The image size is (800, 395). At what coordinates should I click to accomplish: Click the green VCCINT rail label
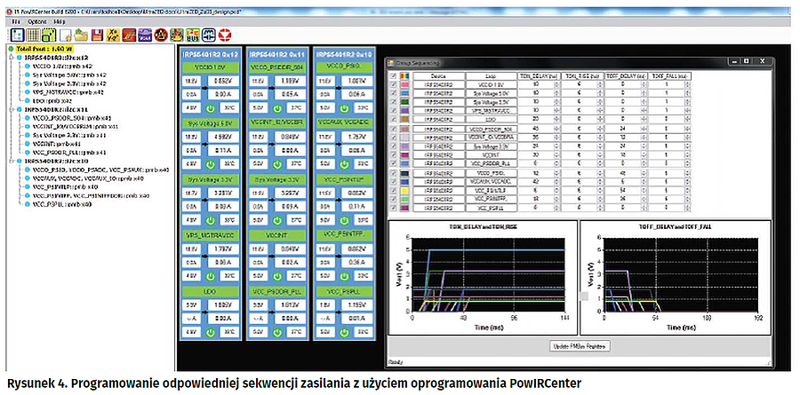(278, 234)
